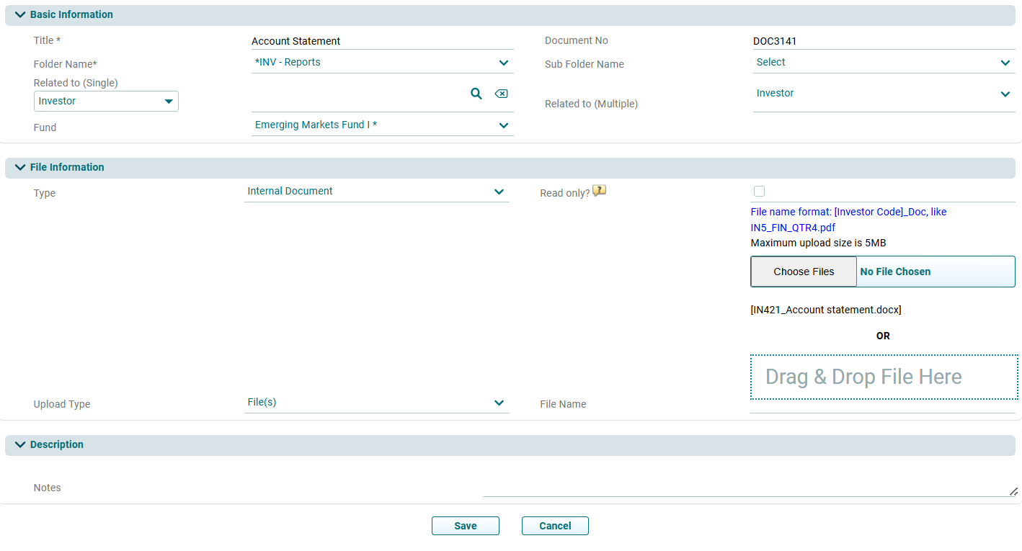Enable the Read only checkbox
The height and width of the screenshot is (551, 1022).
pyautogui.click(x=759, y=191)
